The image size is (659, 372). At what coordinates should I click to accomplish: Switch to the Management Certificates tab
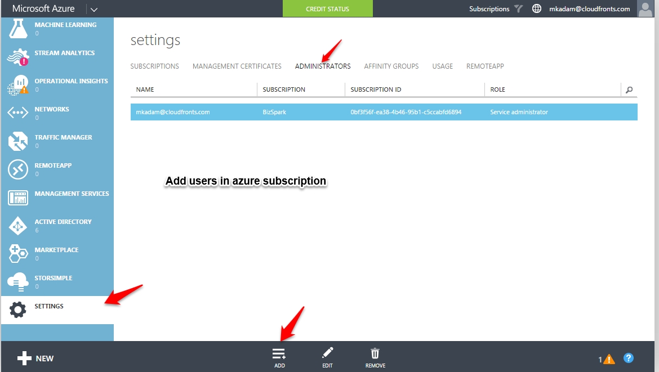coord(237,66)
